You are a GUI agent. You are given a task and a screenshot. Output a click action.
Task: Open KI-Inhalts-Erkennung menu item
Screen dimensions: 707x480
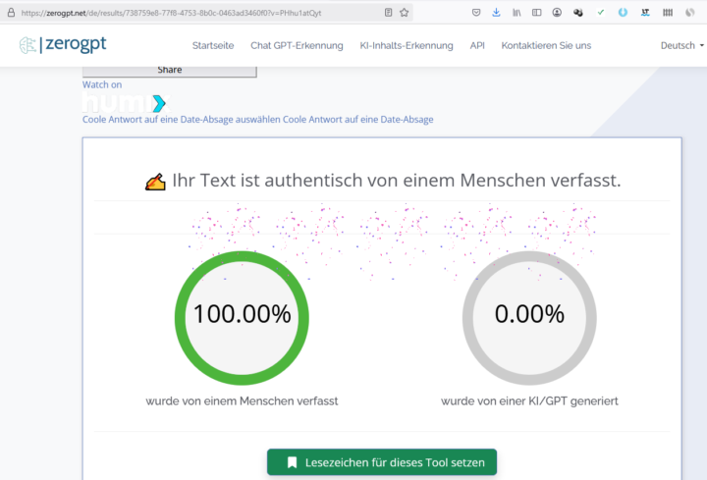click(x=407, y=45)
